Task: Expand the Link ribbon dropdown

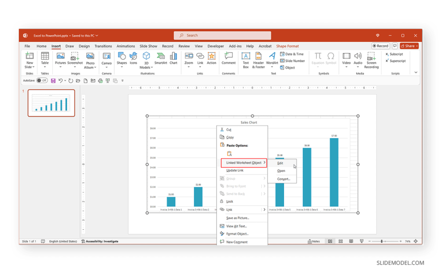Action: pos(200,67)
